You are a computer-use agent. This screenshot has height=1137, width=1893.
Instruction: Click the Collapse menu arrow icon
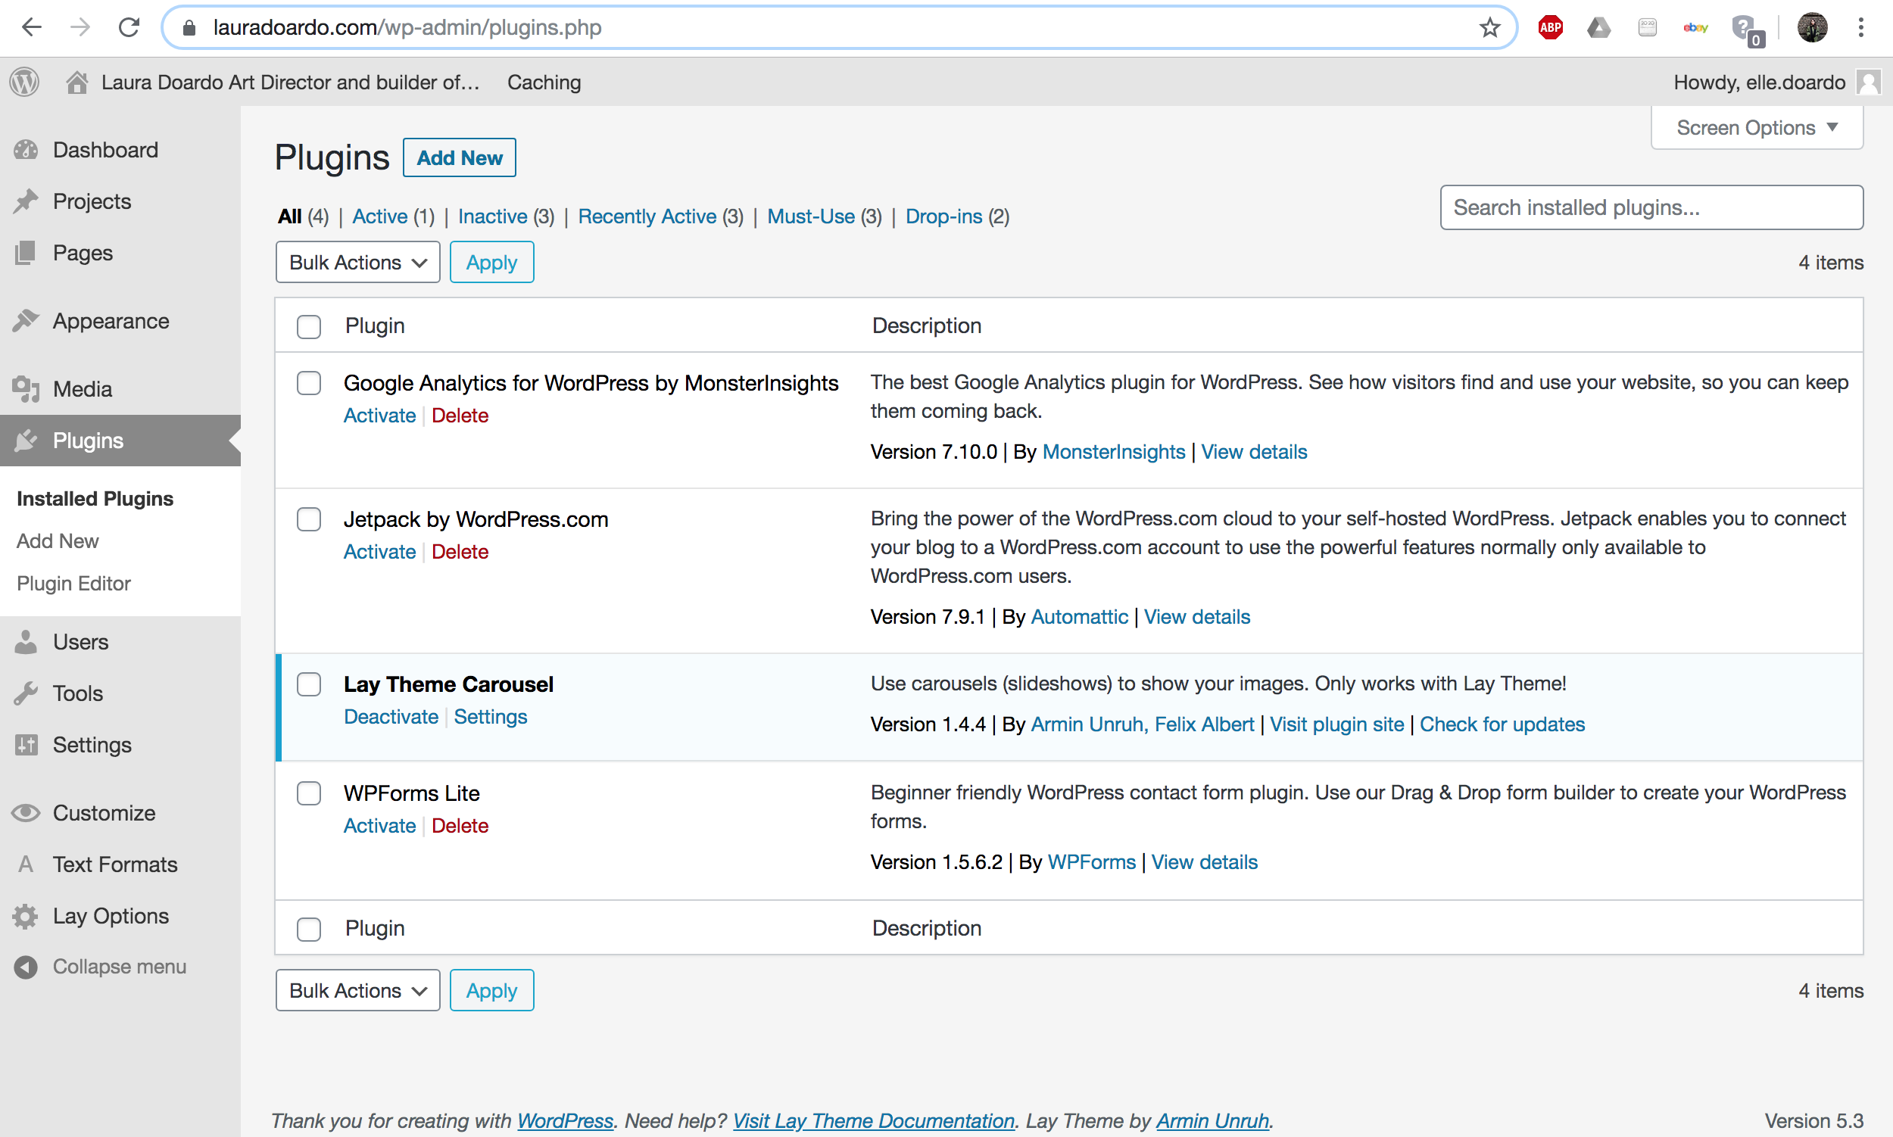pos(26,967)
